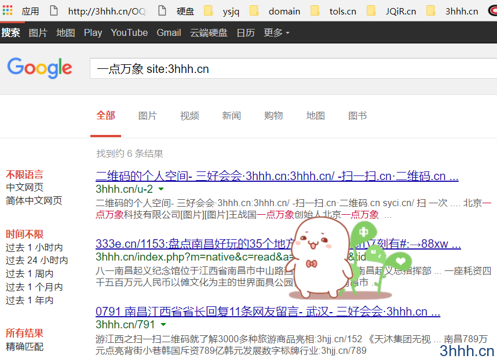Click the Google logo
Image resolution: width=497 pixels, height=359 pixels.
[39, 68]
